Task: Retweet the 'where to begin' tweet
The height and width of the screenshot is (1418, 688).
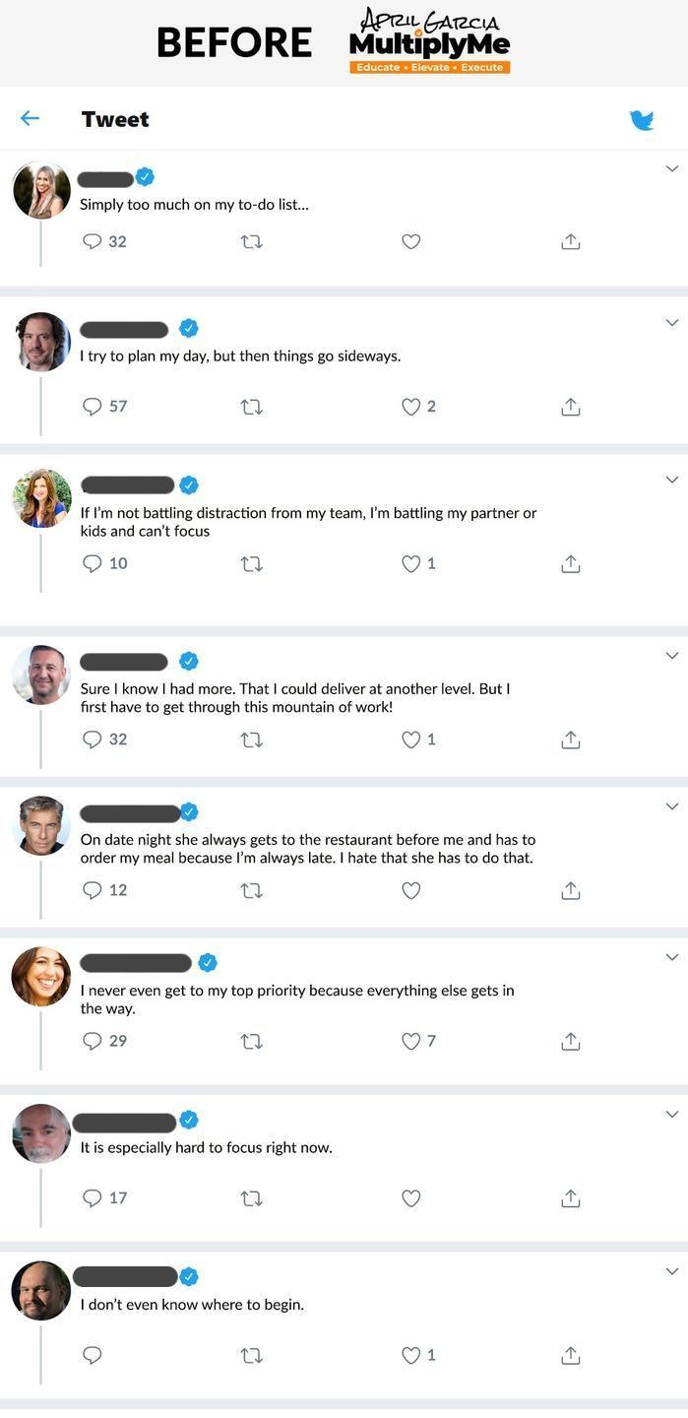Action: pos(251,1356)
